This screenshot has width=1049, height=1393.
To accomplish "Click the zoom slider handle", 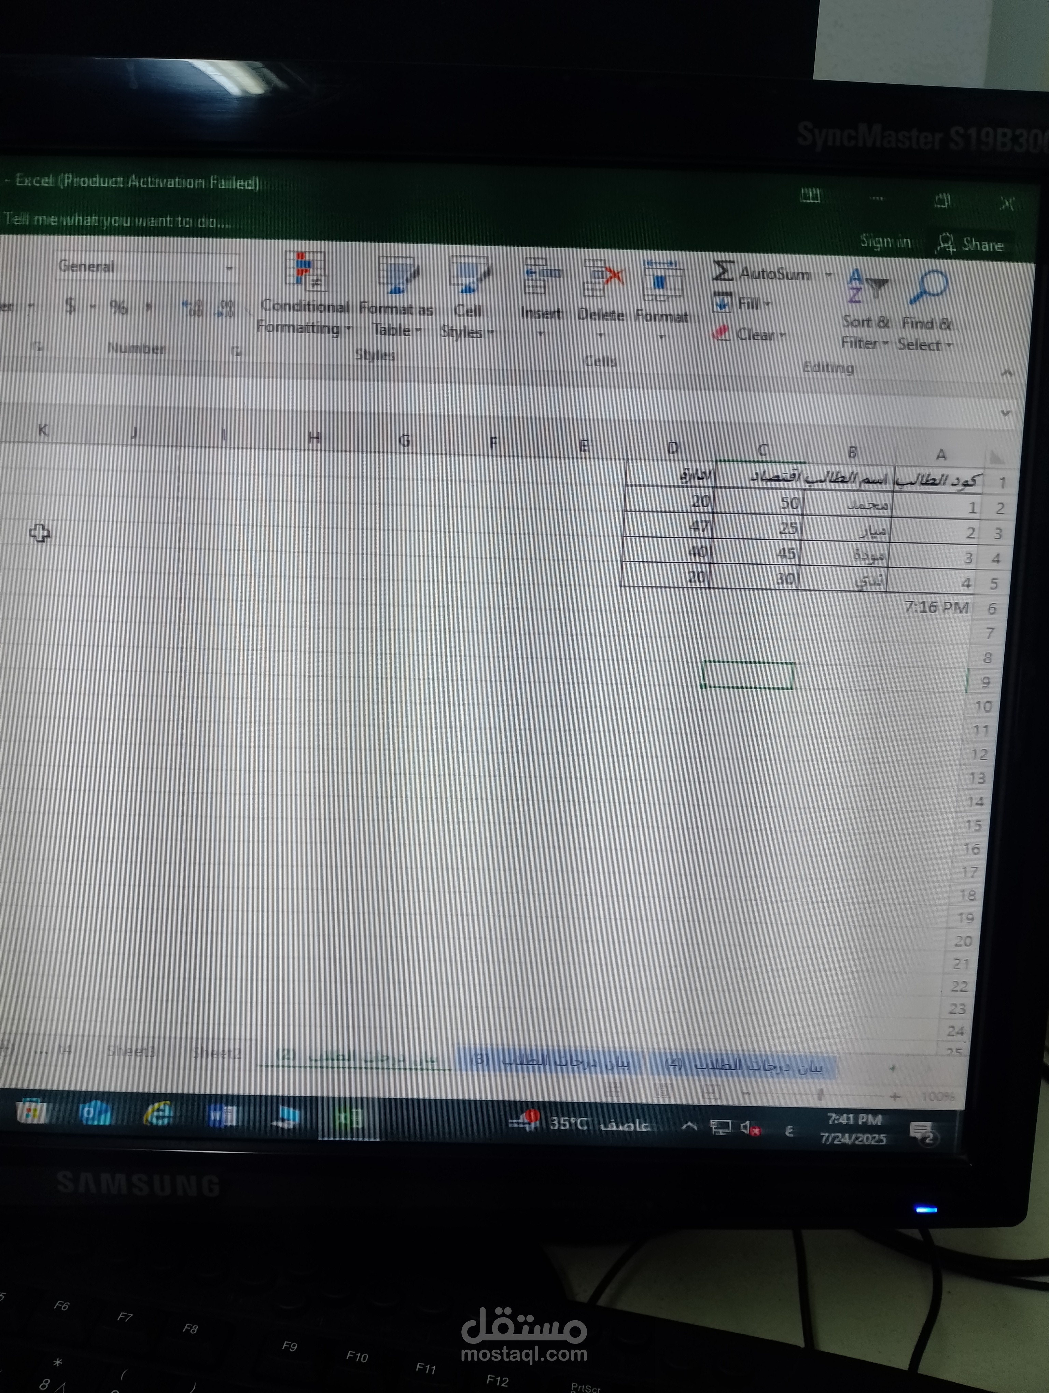I will (820, 1095).
